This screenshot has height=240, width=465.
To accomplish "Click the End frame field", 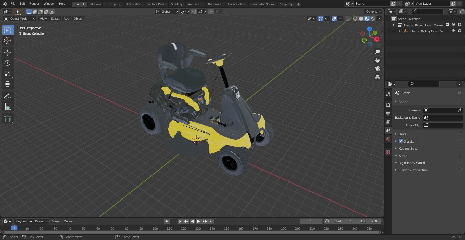I will [369, 221].
